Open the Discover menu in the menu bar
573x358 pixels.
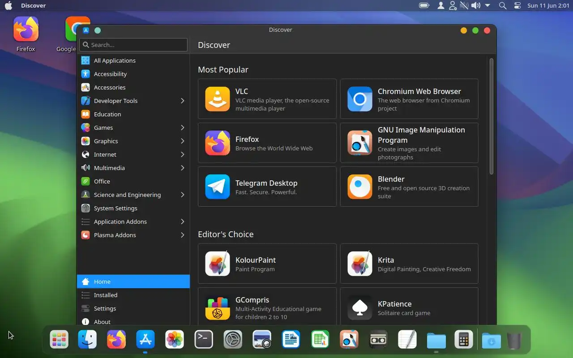33,5
